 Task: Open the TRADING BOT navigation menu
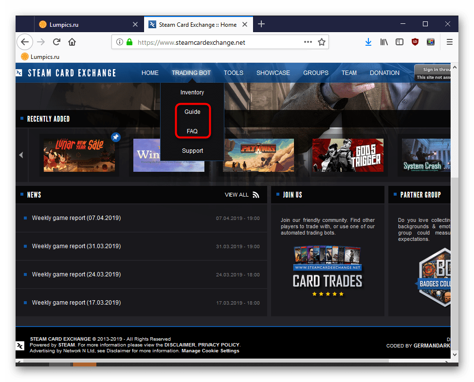191,73
